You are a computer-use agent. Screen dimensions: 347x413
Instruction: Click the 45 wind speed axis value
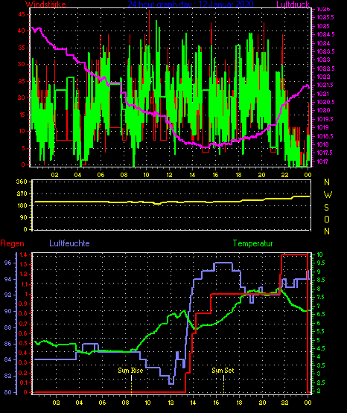click(x=22, y=14)
